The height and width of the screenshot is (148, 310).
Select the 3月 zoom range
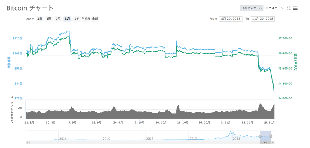67,19
